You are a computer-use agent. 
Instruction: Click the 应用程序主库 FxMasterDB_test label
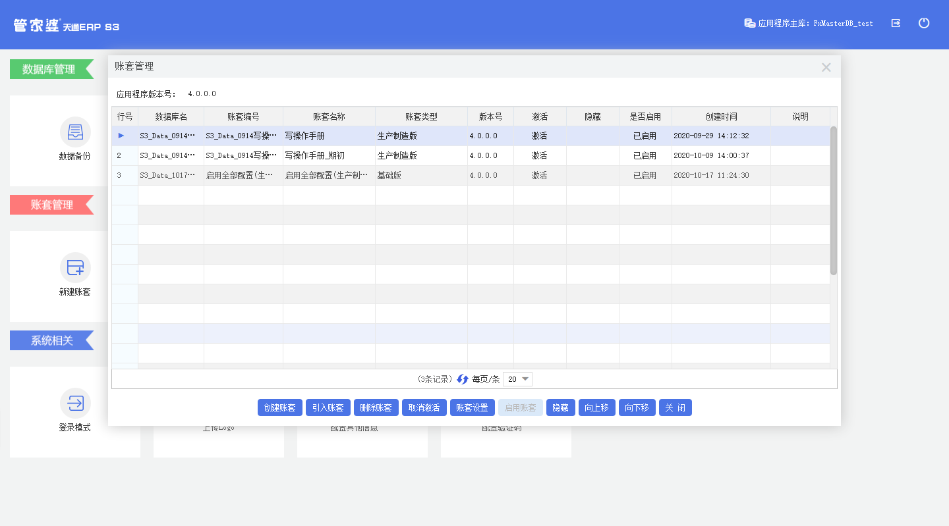[x=815, y=23]
